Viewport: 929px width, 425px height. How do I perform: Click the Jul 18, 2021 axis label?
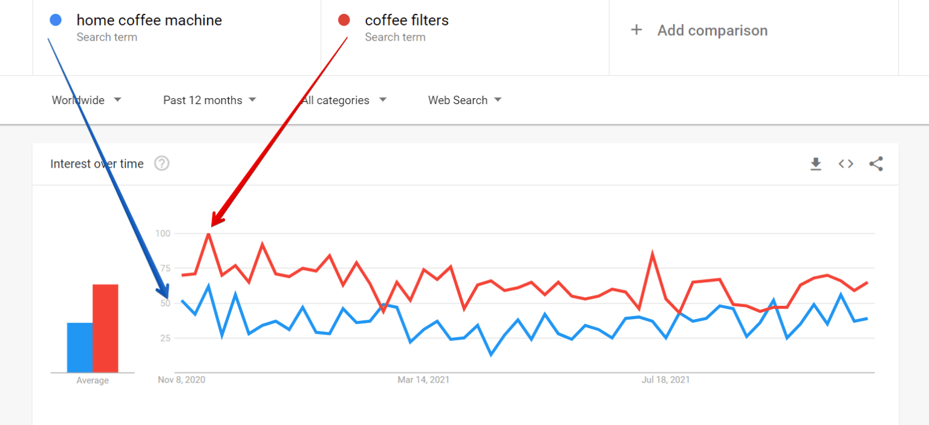[x=665, y=380]
